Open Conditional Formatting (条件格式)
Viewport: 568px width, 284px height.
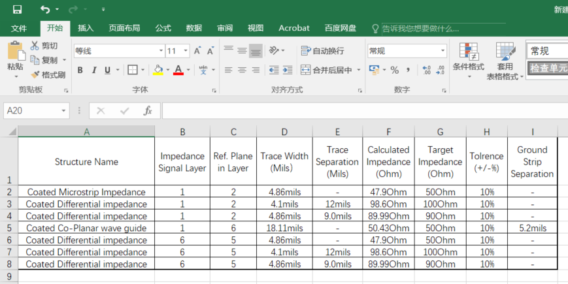[468, 59]
